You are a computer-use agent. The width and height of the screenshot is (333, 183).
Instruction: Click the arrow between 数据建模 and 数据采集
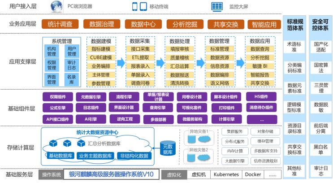(120, 63)
